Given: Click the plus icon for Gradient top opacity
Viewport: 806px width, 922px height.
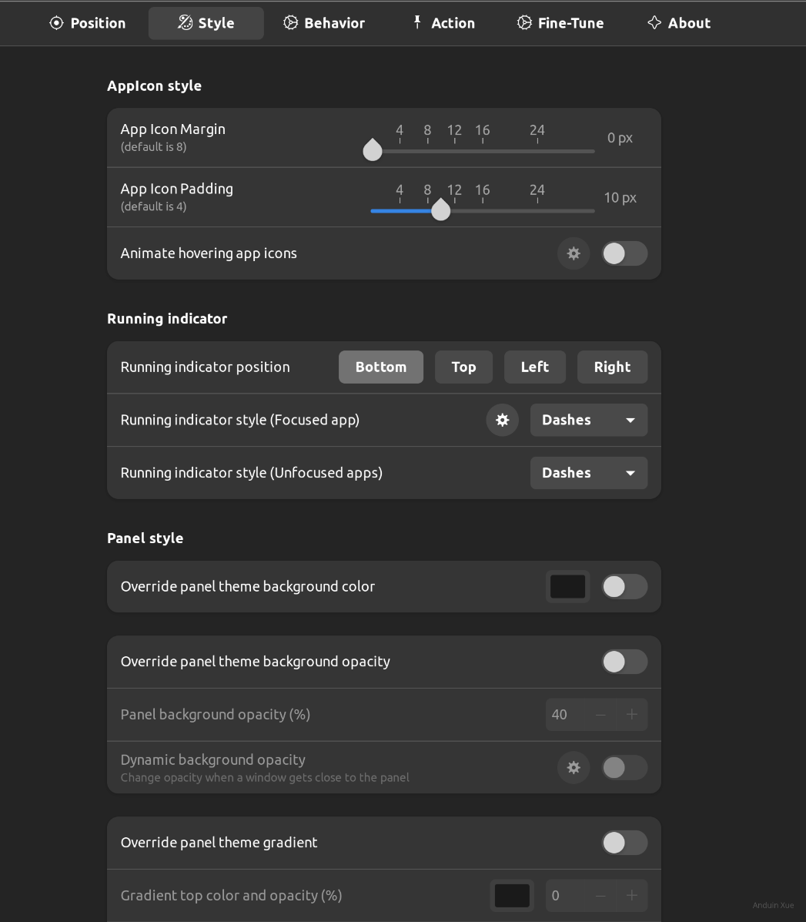Looking at the screenshot, I should [x=631, y=895].
